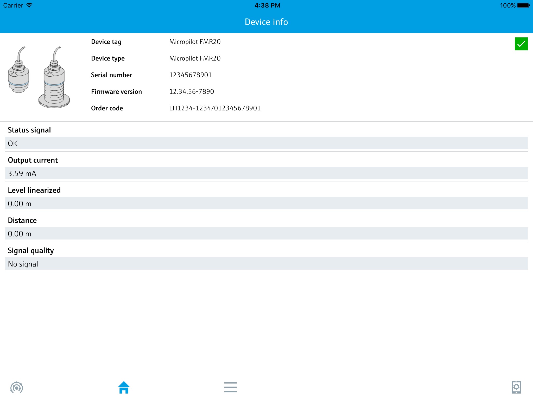
Task: Select the Status signal OK value
Action: [266, 143]
